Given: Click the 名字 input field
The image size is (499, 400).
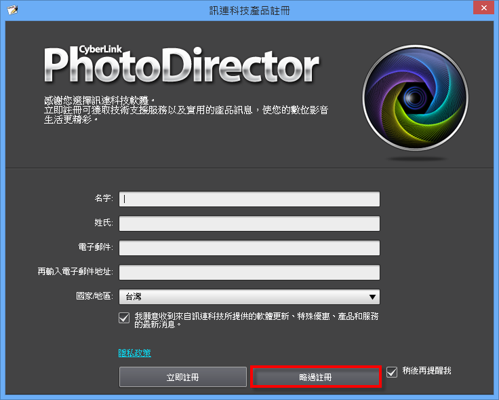Looking at the screenshot, I should 249,199.
